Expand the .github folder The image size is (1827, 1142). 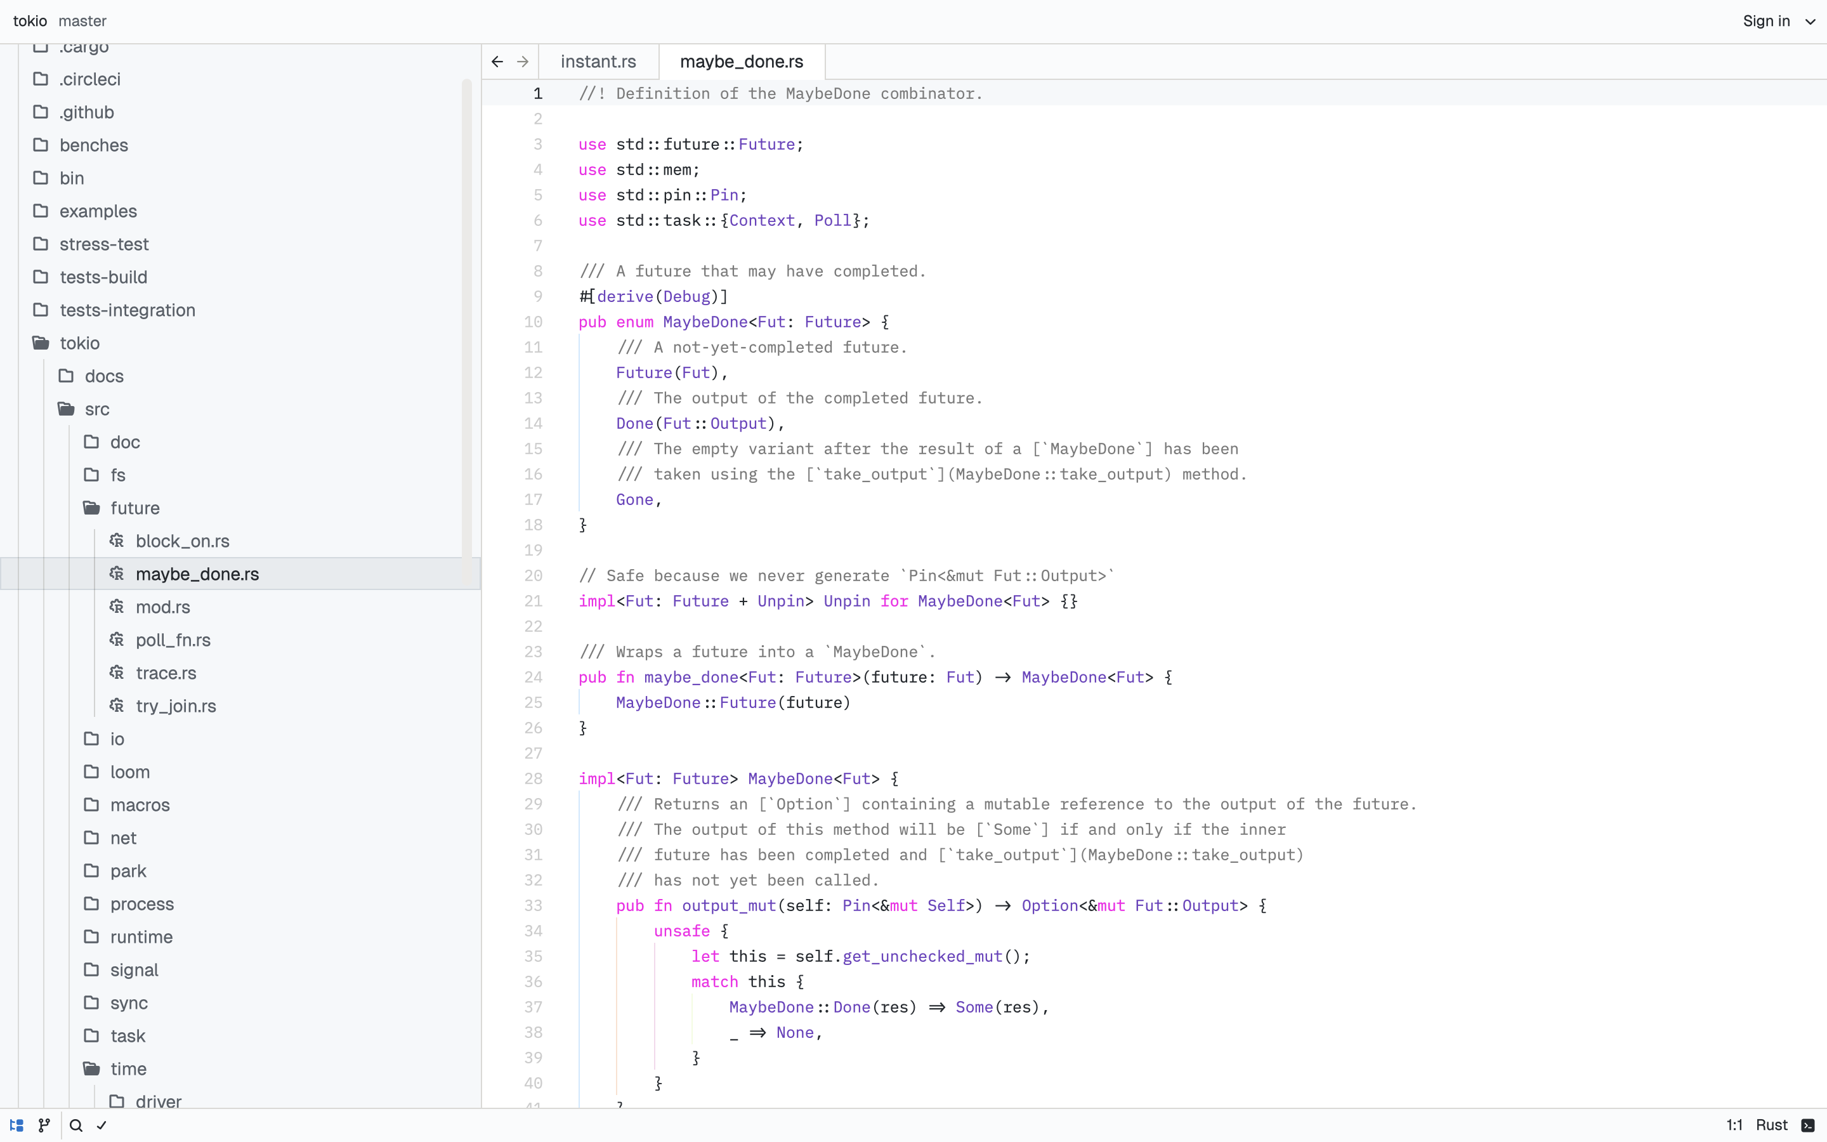[x=240, y=112]
